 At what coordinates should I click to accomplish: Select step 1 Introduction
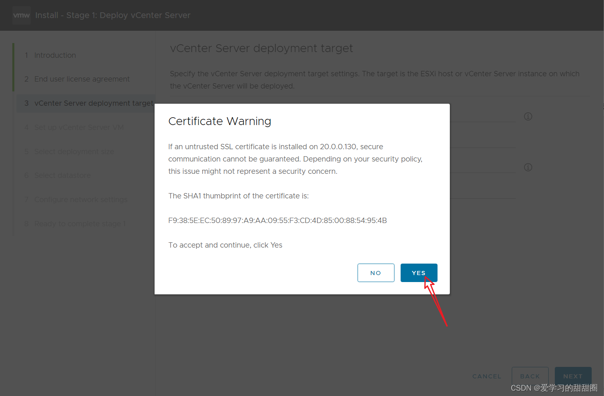[55, 55]
